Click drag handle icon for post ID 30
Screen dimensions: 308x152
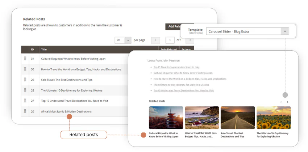pyautogui.click(x=25, y=69)
